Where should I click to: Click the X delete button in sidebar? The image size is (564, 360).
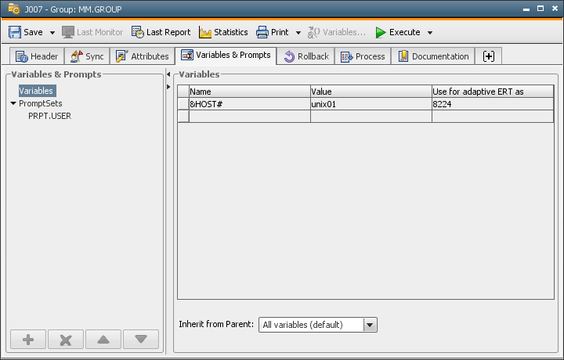66,340
